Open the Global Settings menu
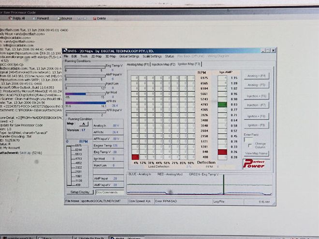Image resolution: width=319 pixels, height=239 pixels. point(129,56)
